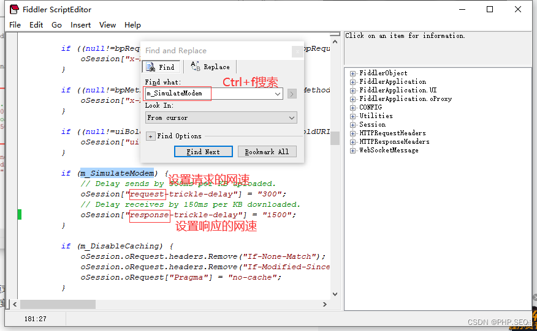Select the CONFIG item in class tree
537x331 pixels.
pos(370,107)
